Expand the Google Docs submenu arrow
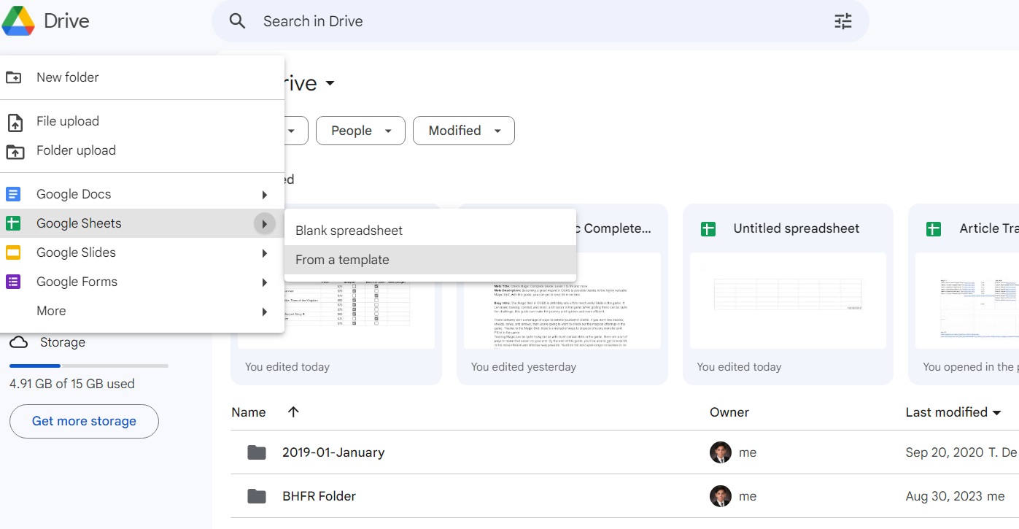 (265, 195)
